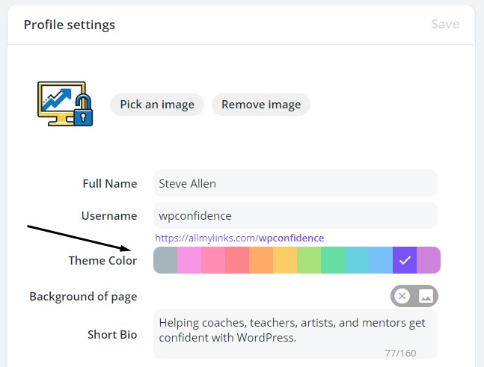Click the Username field containing wpconfidence
This screenshot has height=367, width=484.
tap(295, 215)
